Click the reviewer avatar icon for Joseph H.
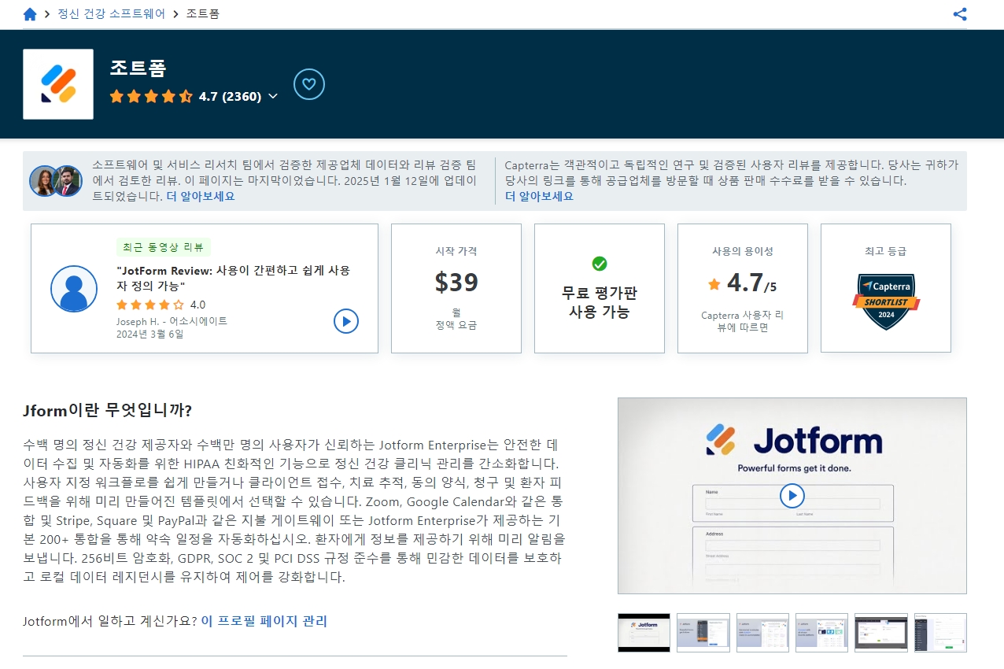Screen dimensions: 1004x669 74,289
